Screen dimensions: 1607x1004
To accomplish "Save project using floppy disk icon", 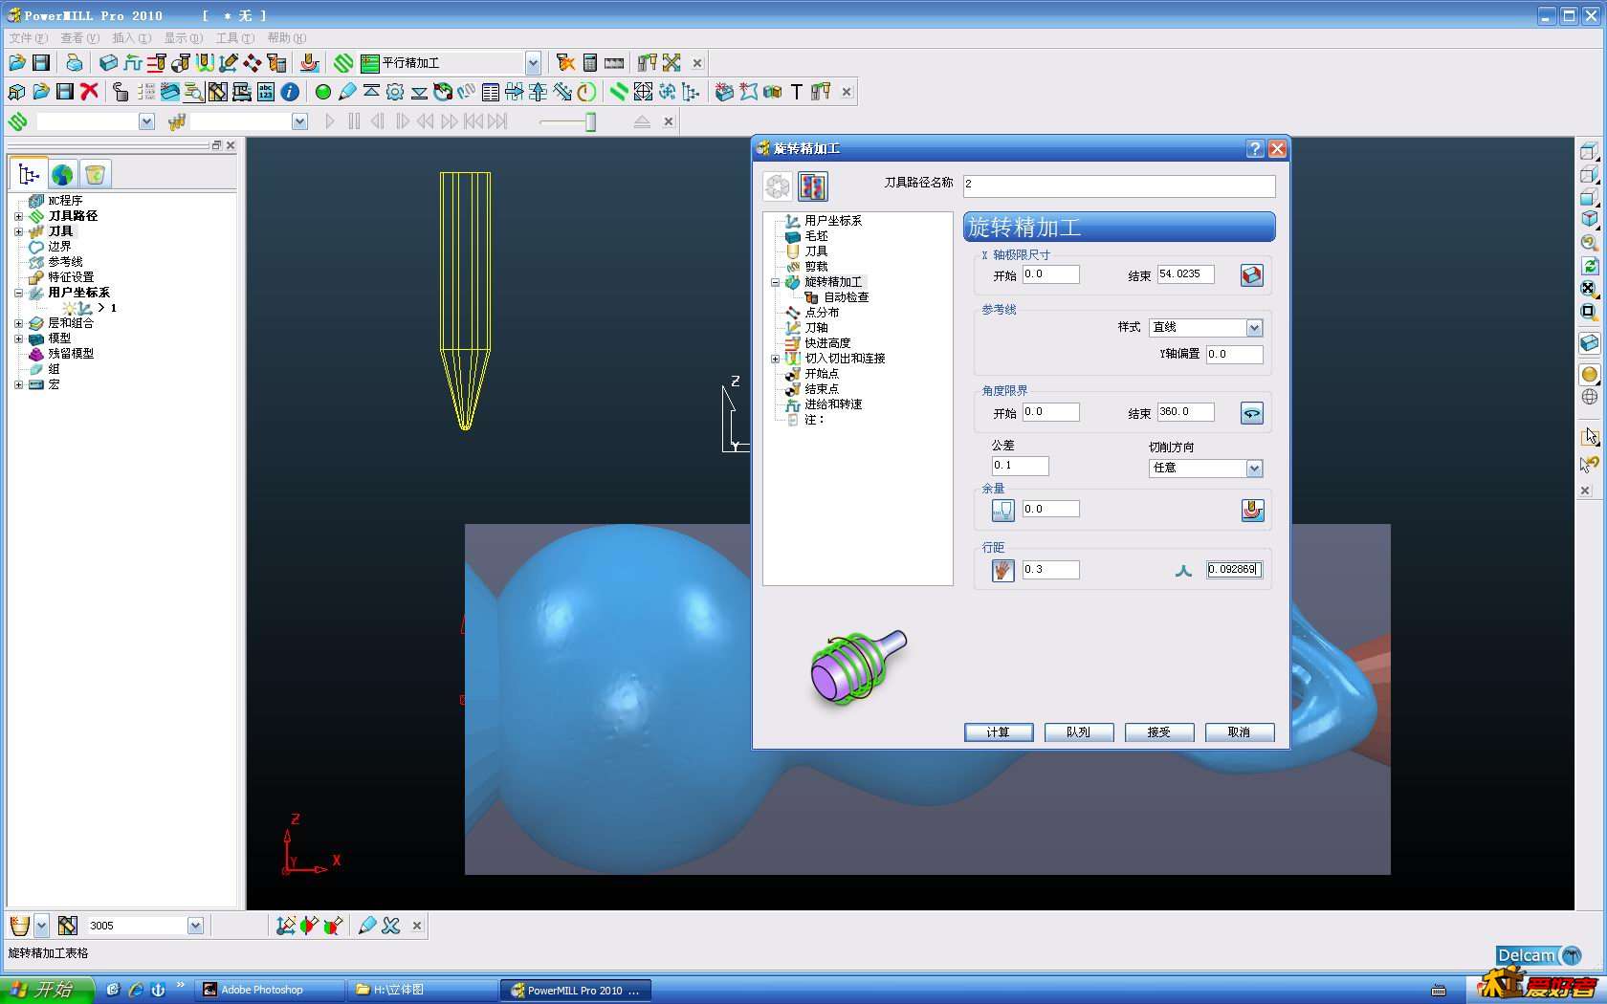I will click(x=41, y=63).
